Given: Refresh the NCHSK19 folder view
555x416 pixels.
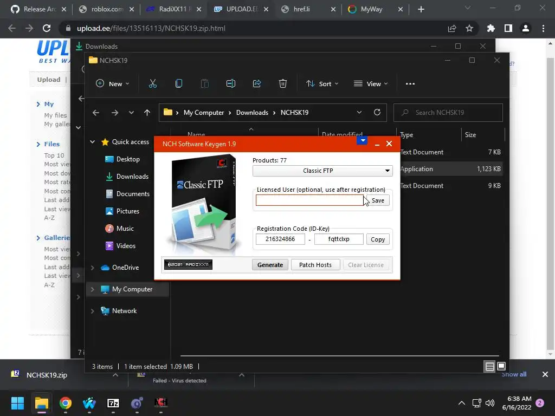Looking at the screenshot, I should tap(377, 113).
